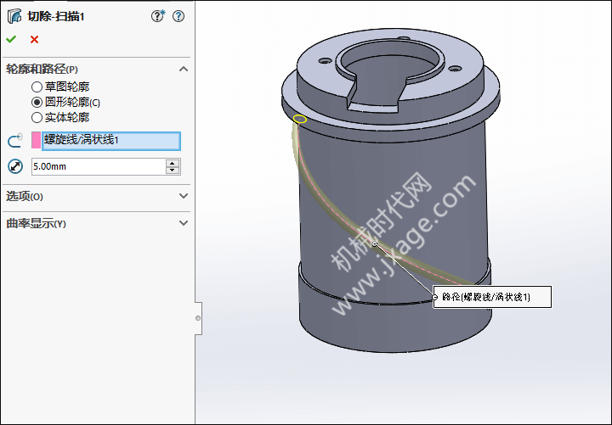The width and height of the screenshot is (612, 425).
Task: Confirm the cut-sweep with green checkmark
Action: (11, 39)
